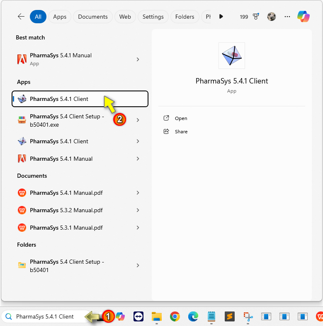Expand PharmaSys 5.3.1 Manual.pdf chevron
Screen dimensions: 323x326
138,228
